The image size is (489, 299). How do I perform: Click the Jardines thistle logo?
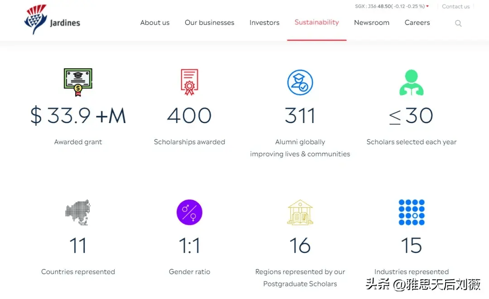[x=36, y=19]
